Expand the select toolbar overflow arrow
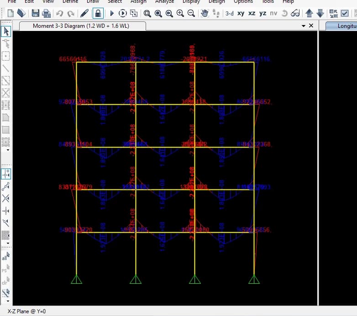357x316 pixels. (x=8, y=301)
